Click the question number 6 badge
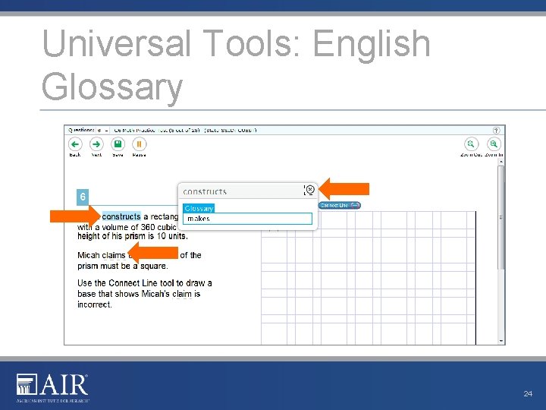This screenshot has width=546, height=410. 83,197
